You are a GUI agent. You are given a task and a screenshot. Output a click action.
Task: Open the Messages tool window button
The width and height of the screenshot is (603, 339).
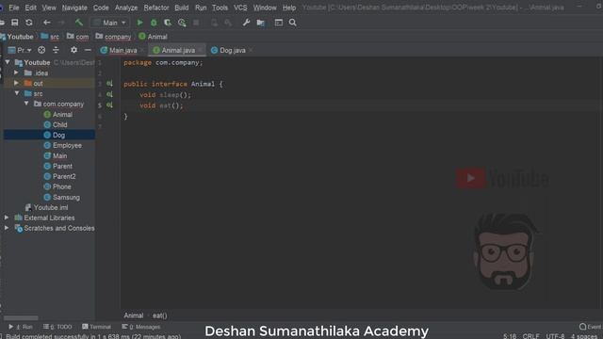141,327
